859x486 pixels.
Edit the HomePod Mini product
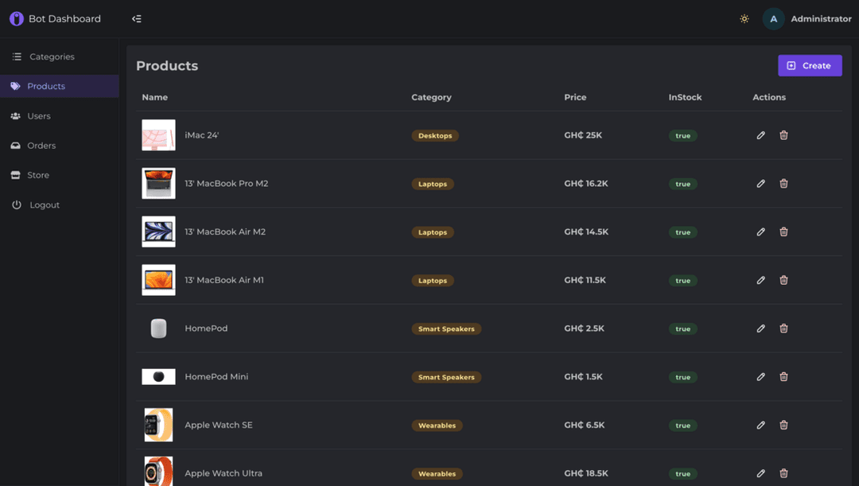pyautogui.click(x=761, y=376)
